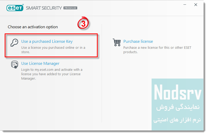Screen dimensions: 206x133
Task: Click the "Purchase a new license" description text
Action: click(x=157, y=50)
